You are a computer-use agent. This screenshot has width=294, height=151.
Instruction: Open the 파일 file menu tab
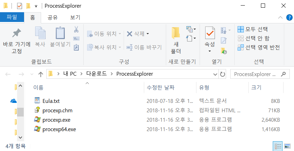coord(12,17)
